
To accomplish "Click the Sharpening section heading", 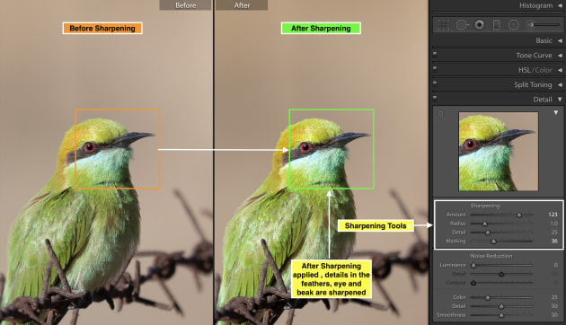I will point(485,206).
